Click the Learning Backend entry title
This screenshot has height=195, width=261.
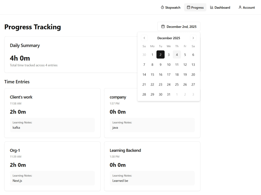pos(125,150)
